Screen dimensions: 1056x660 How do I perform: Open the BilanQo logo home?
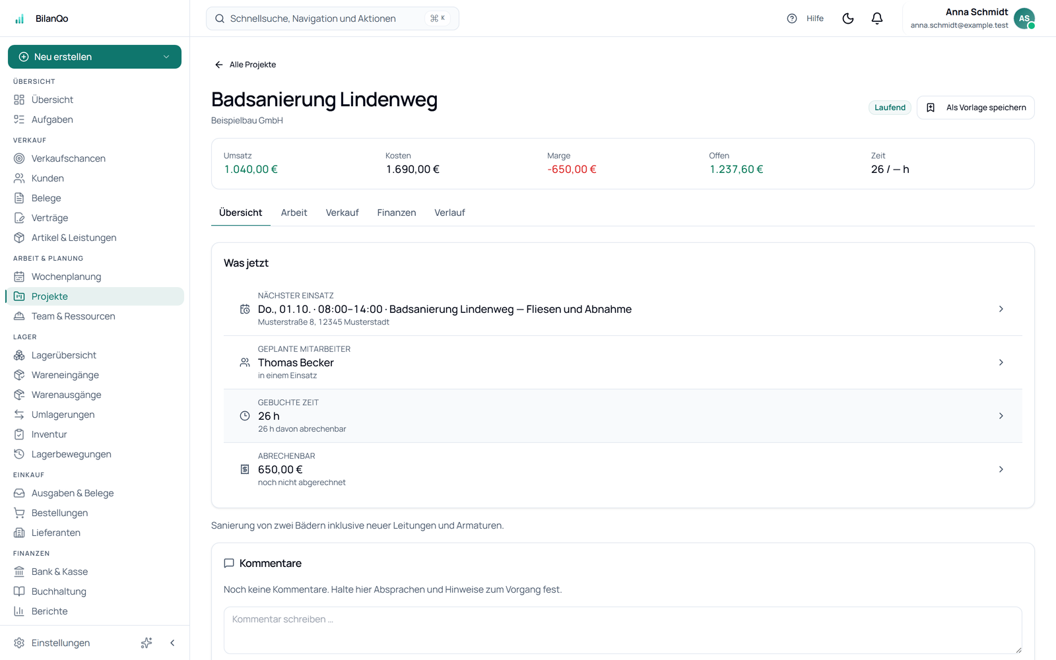(x=42, y=18)
